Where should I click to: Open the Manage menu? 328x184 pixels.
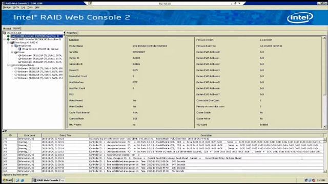(7, 7)
